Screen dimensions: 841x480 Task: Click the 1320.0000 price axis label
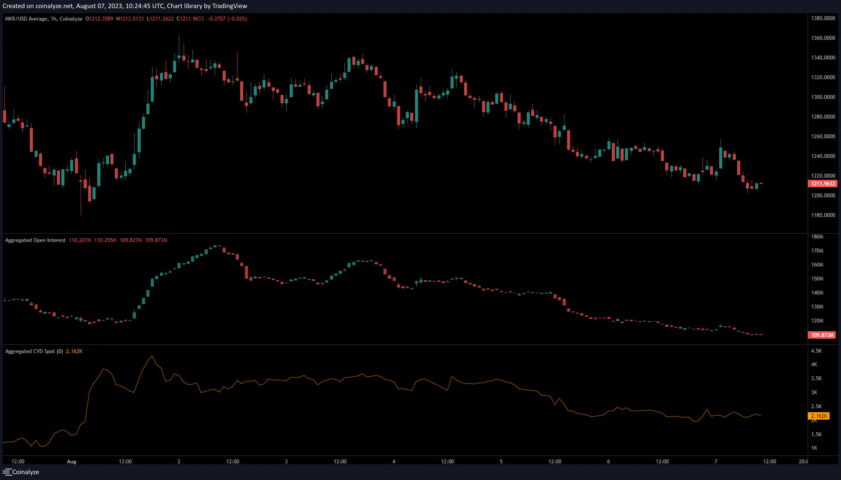click(823, 77)
